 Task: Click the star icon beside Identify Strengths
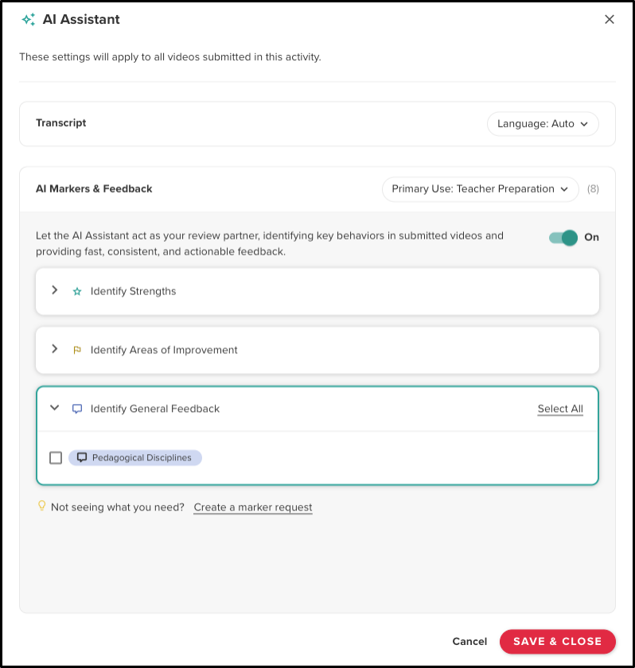(x=77, y=291)
